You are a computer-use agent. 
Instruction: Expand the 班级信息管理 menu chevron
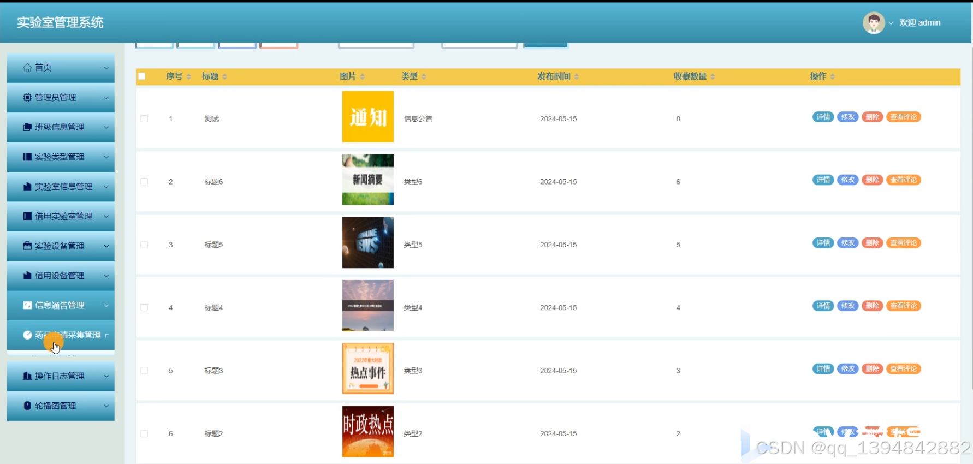(106, 127)
